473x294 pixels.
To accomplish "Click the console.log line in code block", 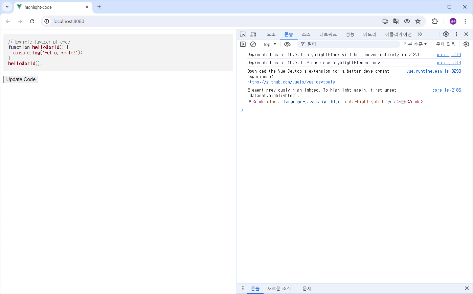I will click(x=48, y=53).
